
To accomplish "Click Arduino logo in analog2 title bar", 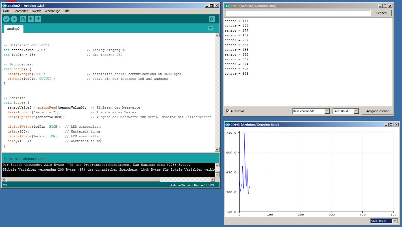I will click(x=5, y=6).
